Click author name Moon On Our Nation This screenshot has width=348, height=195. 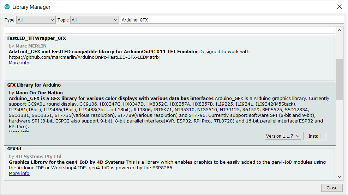click(x=39, y=93)
